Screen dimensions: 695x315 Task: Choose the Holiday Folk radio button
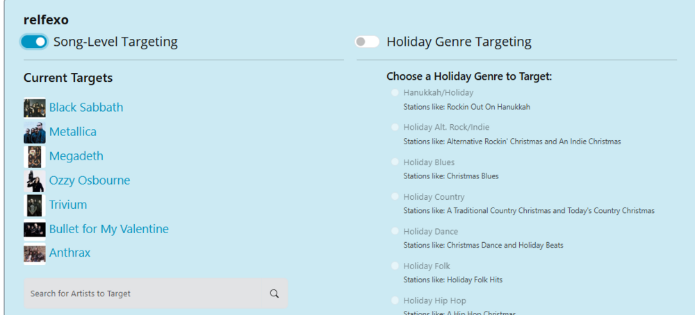click(x=395, y=266)
